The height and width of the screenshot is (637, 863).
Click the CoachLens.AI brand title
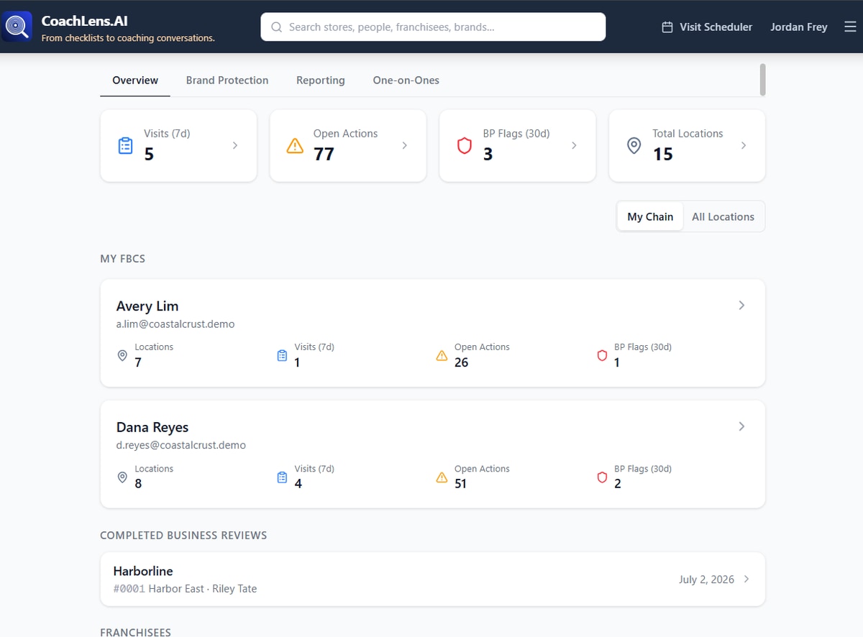85,22
